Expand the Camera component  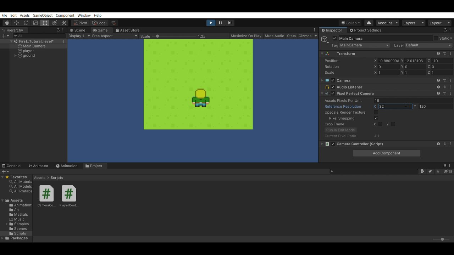pyautogui.click(x=322, y=80)
